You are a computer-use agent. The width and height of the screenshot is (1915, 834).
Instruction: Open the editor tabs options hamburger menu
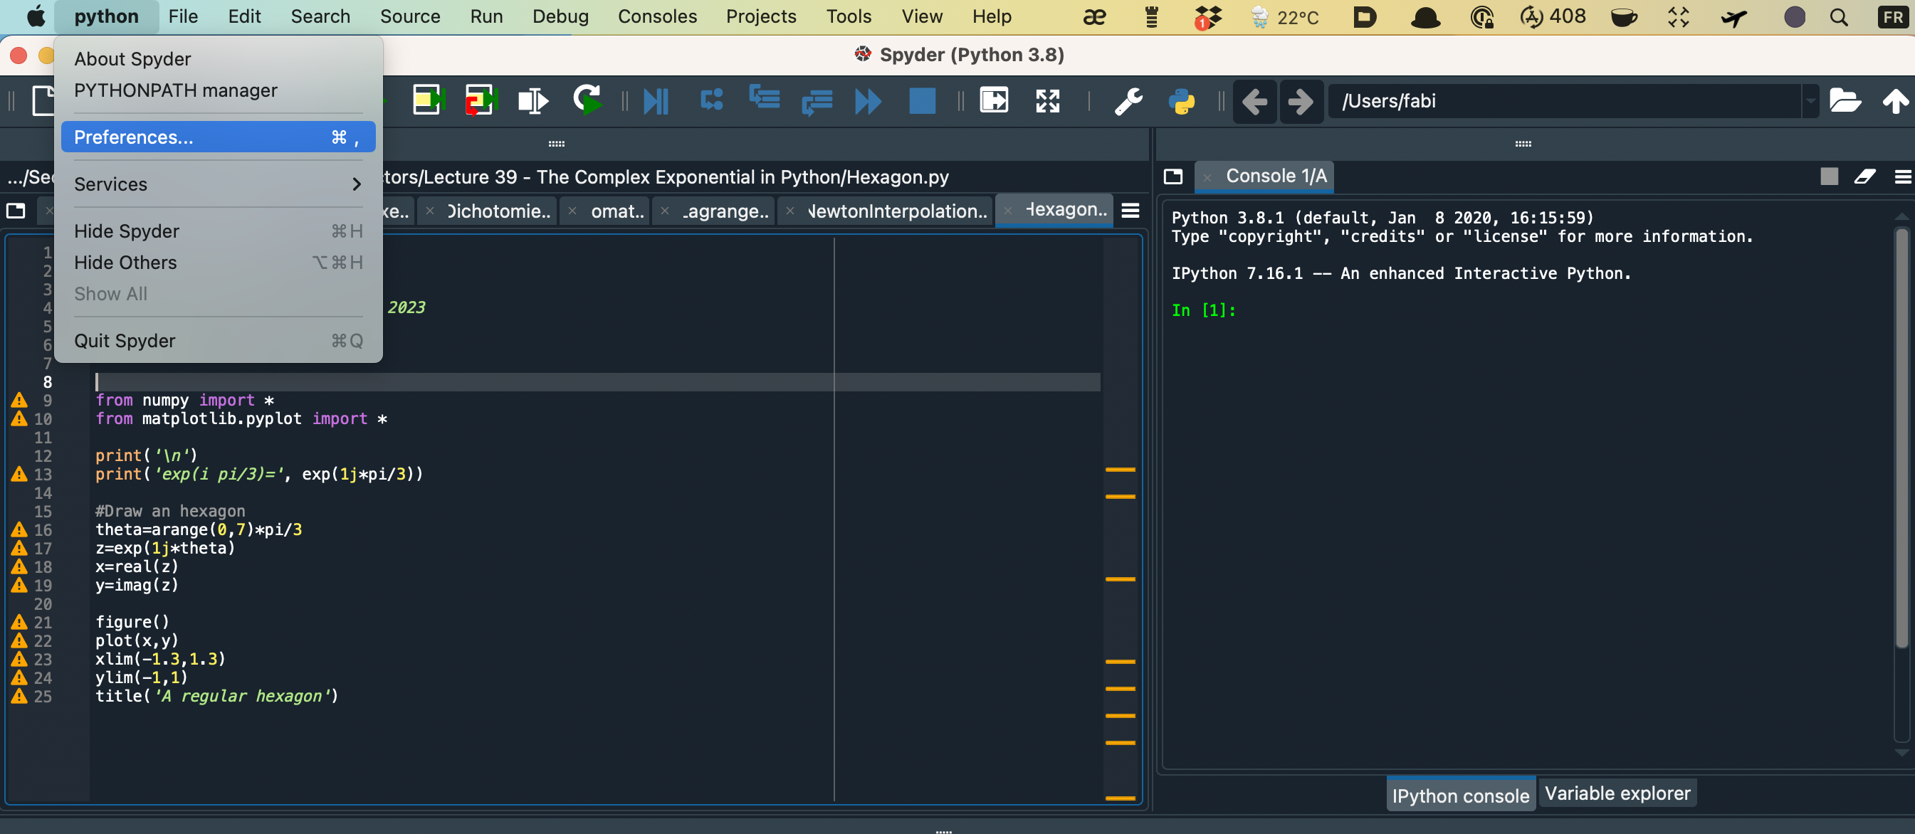(1130, 211)
